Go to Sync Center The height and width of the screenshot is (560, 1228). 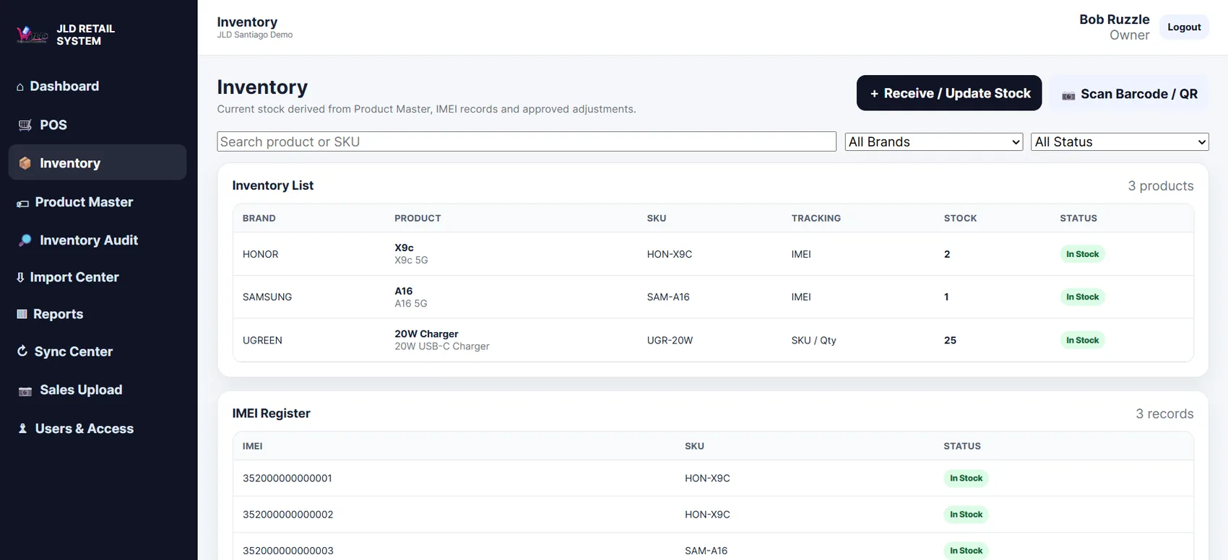click(x=98, y=351)
